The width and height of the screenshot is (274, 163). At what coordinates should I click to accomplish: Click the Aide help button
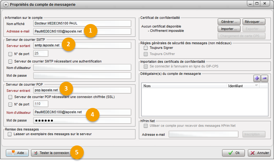coord(17,153)
